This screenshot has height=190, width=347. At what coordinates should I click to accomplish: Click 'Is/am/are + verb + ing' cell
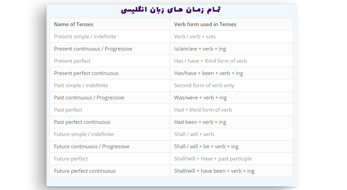pos(232,49)
